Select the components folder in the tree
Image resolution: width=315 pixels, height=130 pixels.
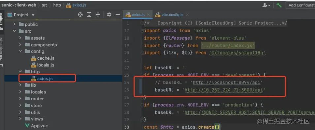pos(44,45)
